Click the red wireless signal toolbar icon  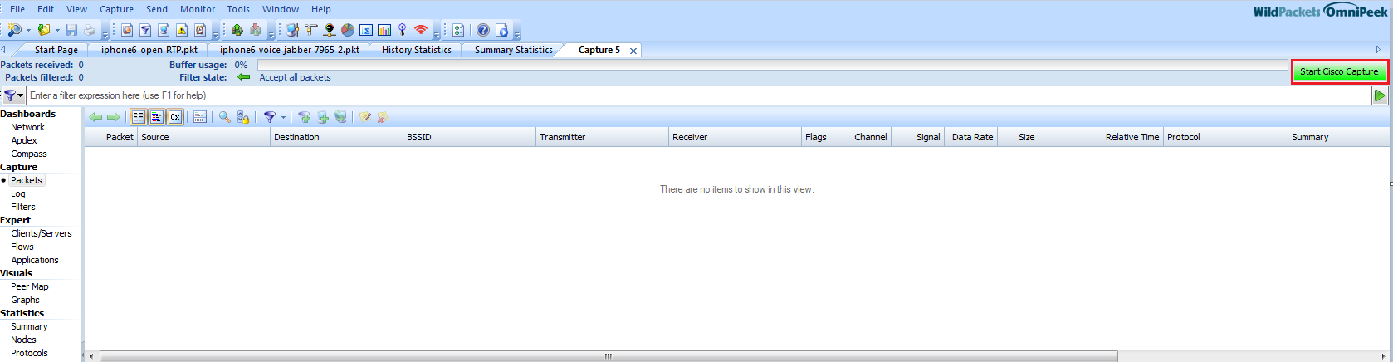pos(421,30)
